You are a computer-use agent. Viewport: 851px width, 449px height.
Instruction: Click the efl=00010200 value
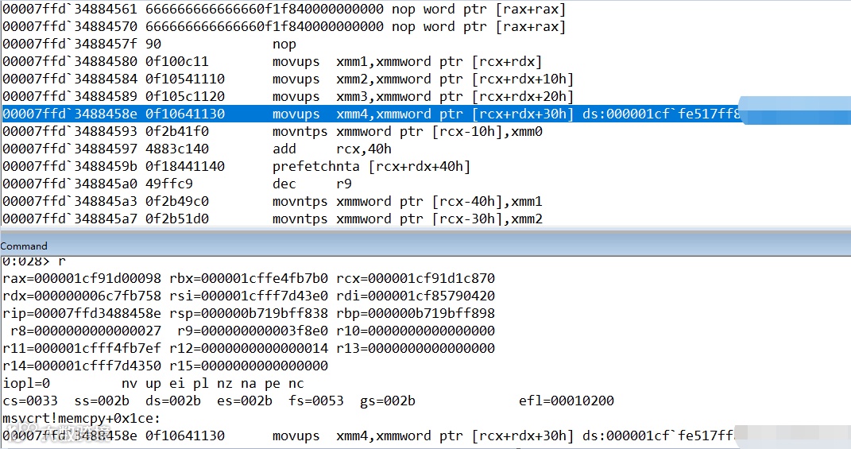click(567, 401)
